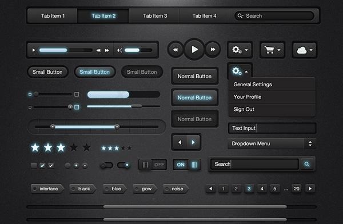Viewport: 343px width, 224px height.
Task: Rate five with the fifth large star
Action: point(87,147)
